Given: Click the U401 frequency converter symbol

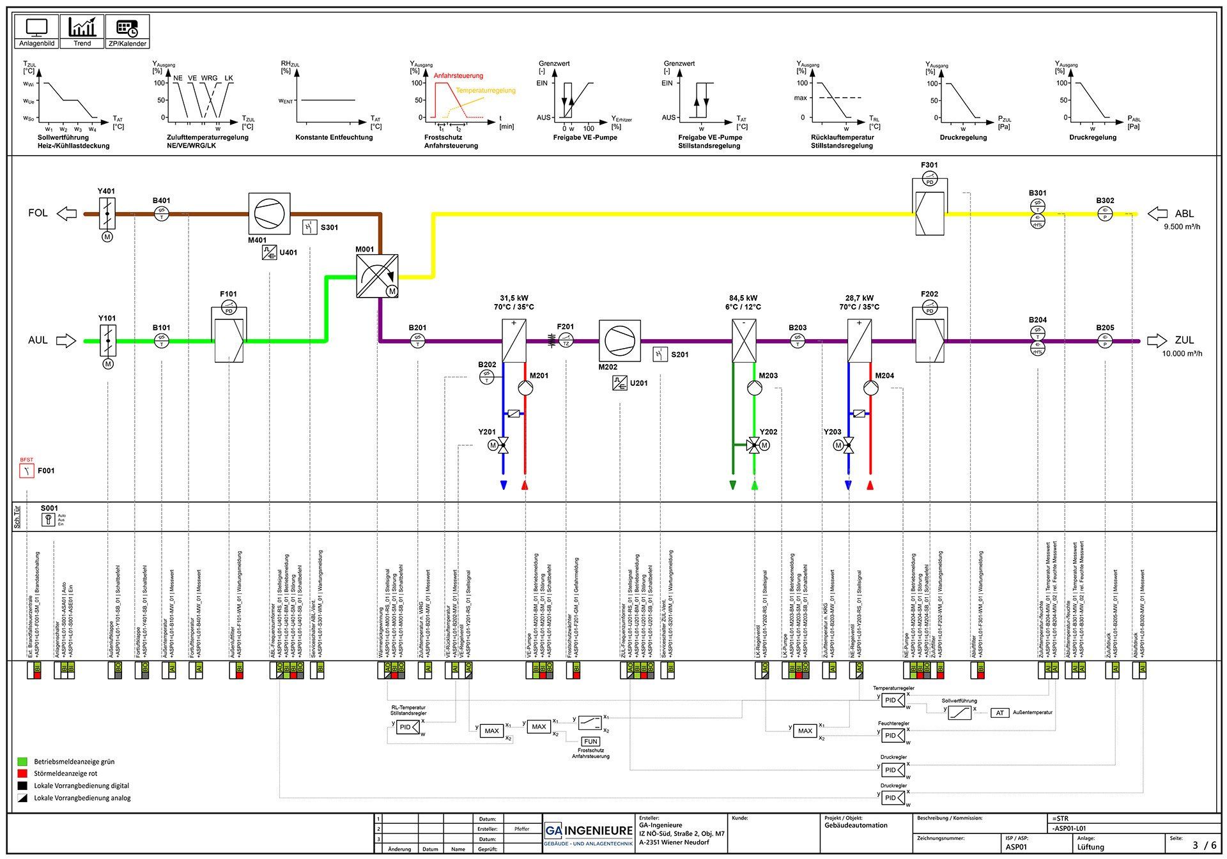Looking at the screenshot, I should [269, 252].
